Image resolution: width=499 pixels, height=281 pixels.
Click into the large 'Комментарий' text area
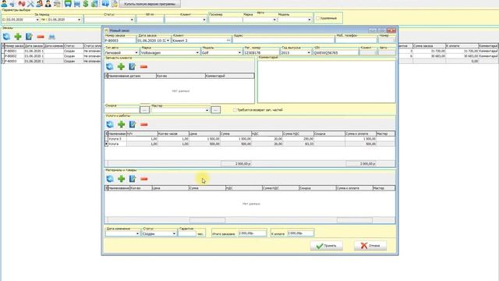click(x=327, y=81)
